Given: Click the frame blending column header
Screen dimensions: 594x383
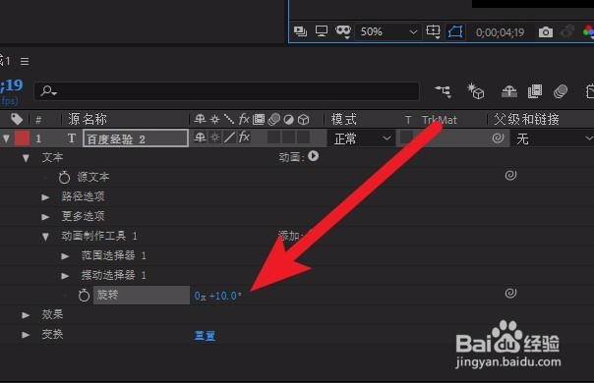Looking at the screenshot, I should tap(259, 120).
